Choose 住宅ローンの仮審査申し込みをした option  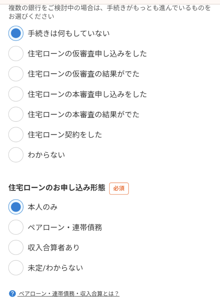16,54
